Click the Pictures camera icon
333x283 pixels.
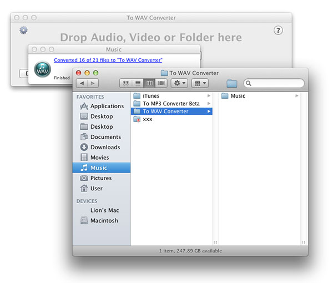coord(84,178)
